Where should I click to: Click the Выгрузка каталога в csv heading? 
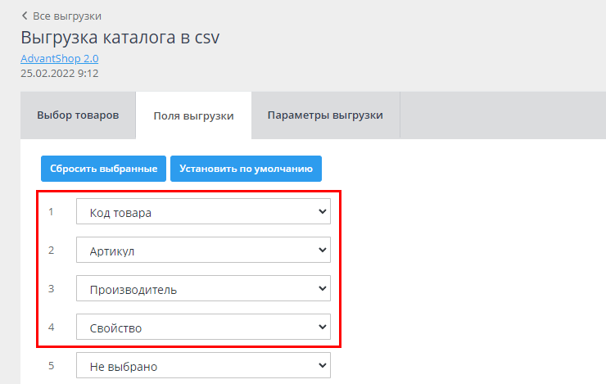[120, 38]
